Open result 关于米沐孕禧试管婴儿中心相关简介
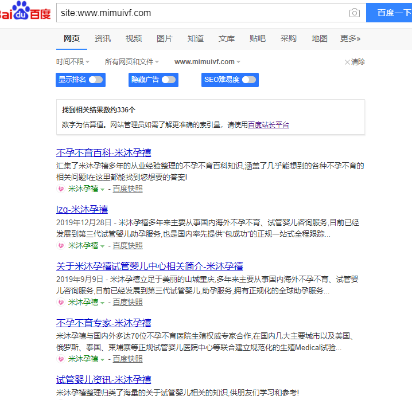The image size is (412, 400). [x=150, y=266]
